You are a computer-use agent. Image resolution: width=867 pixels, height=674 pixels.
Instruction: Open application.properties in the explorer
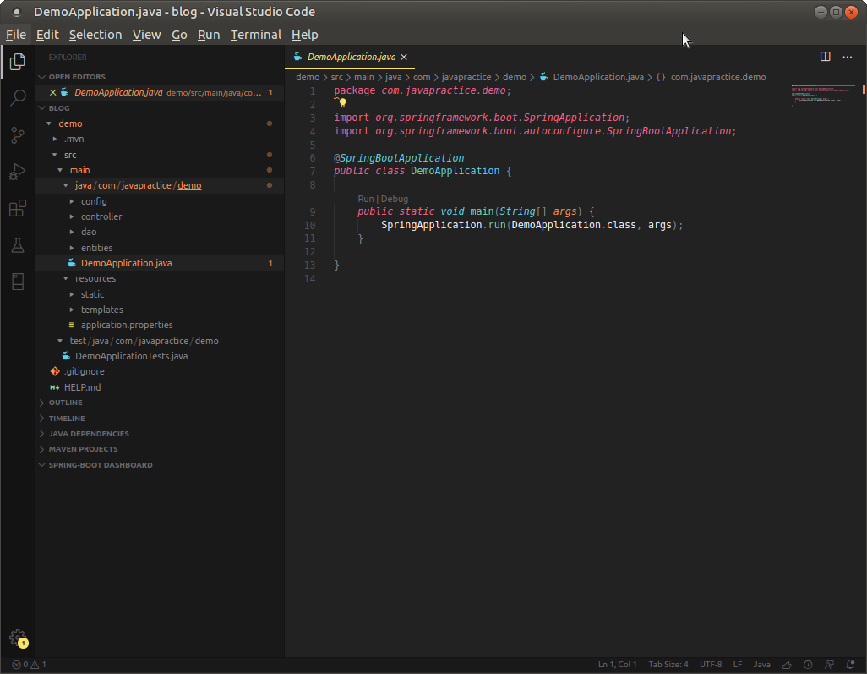(x=127, y=325)
